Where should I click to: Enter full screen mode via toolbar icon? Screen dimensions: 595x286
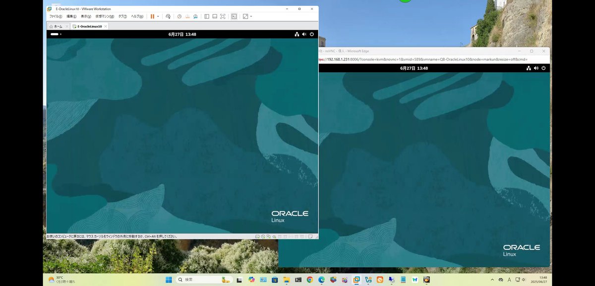(x=223, y=16)
